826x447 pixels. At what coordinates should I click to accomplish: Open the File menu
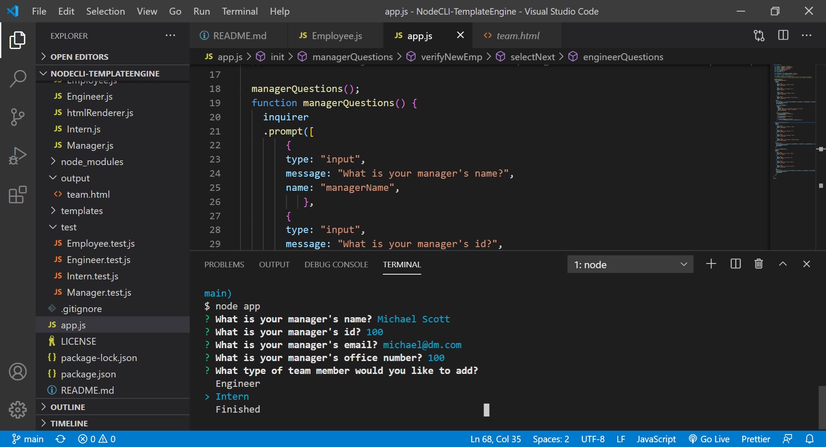coord(39,11)
